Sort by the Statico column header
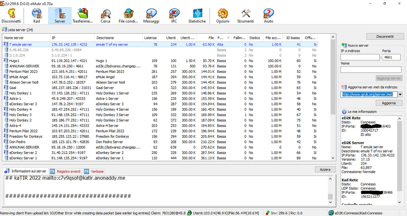407x216 pixels. point(256,38)
